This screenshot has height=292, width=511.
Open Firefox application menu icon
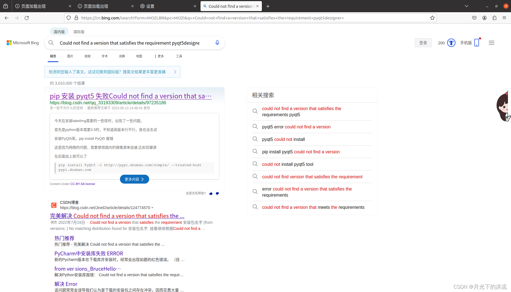point(505,18)
